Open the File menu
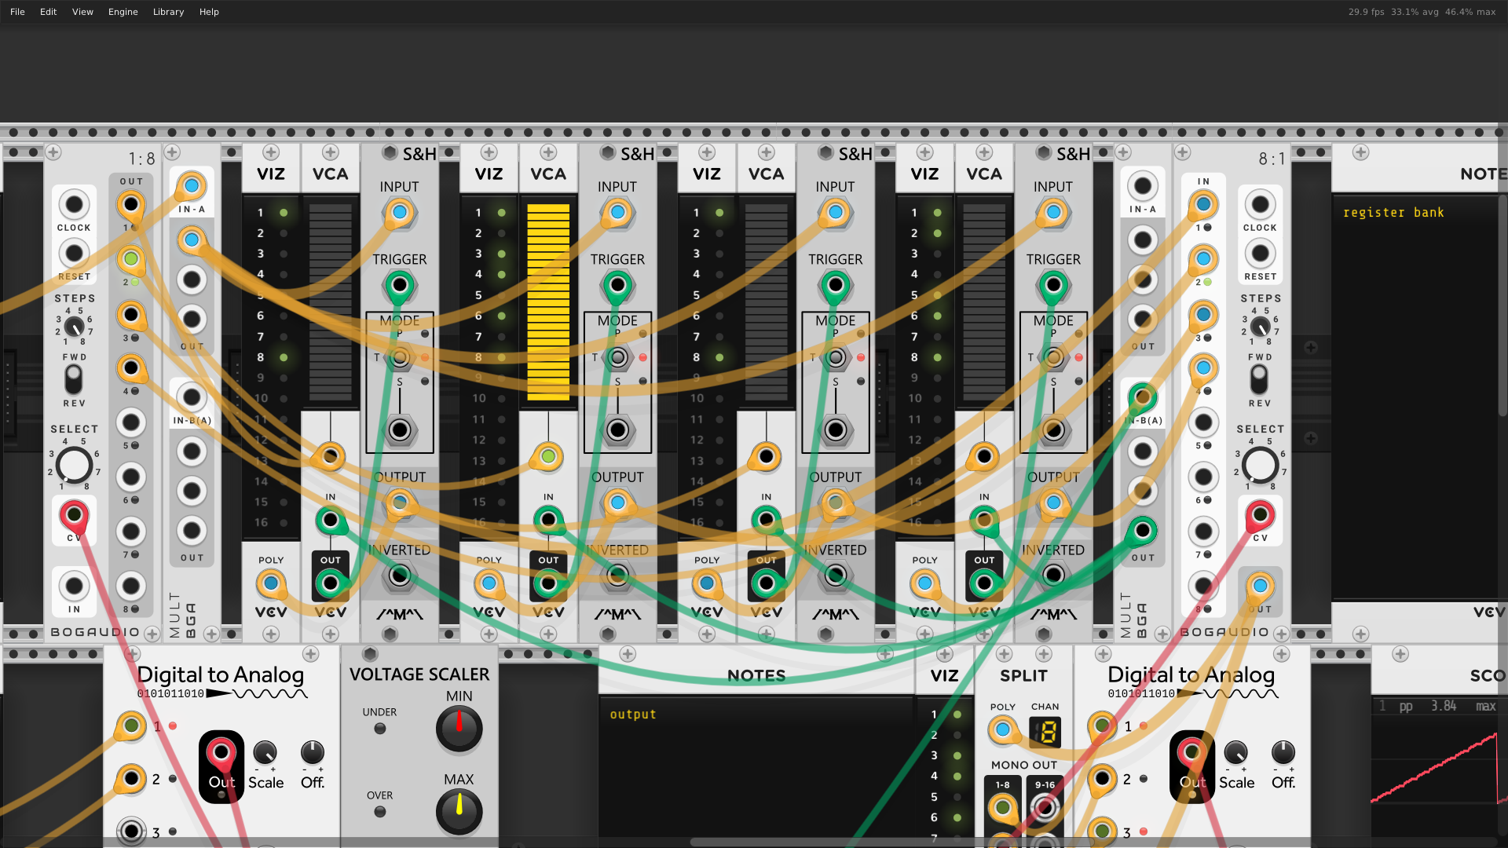 click(x=17, y=12)
